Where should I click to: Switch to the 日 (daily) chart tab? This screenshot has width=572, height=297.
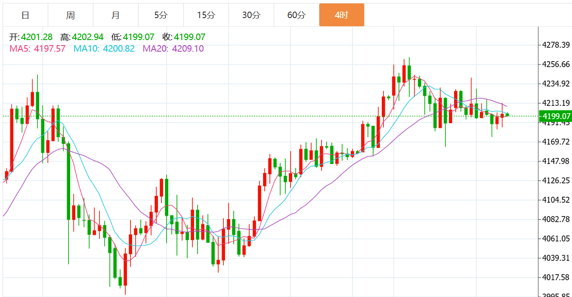point(25,15)
